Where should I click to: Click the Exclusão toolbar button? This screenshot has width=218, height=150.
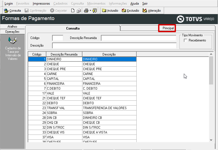coord(130,11)
